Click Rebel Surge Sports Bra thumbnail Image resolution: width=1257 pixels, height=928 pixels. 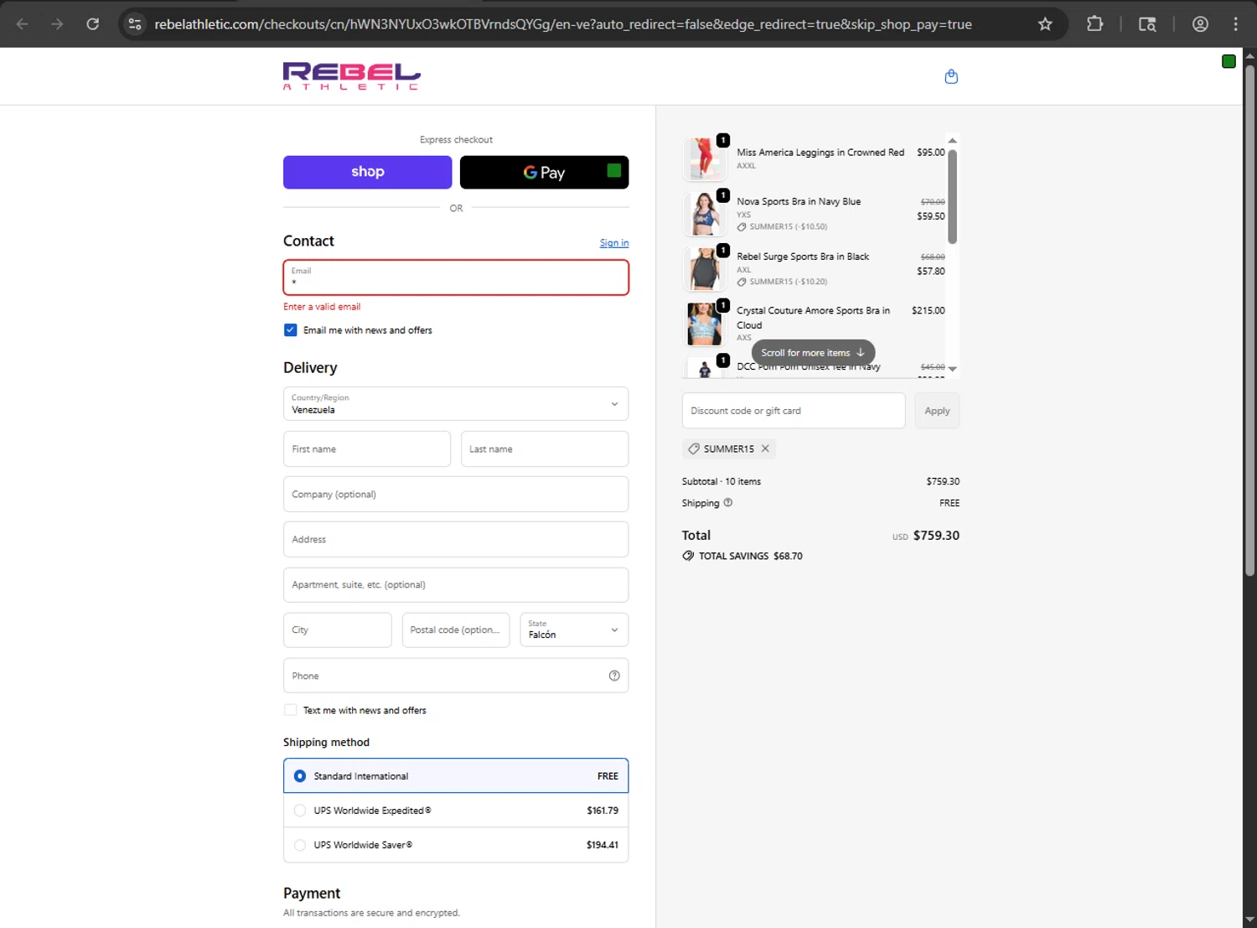coord(704,268)
